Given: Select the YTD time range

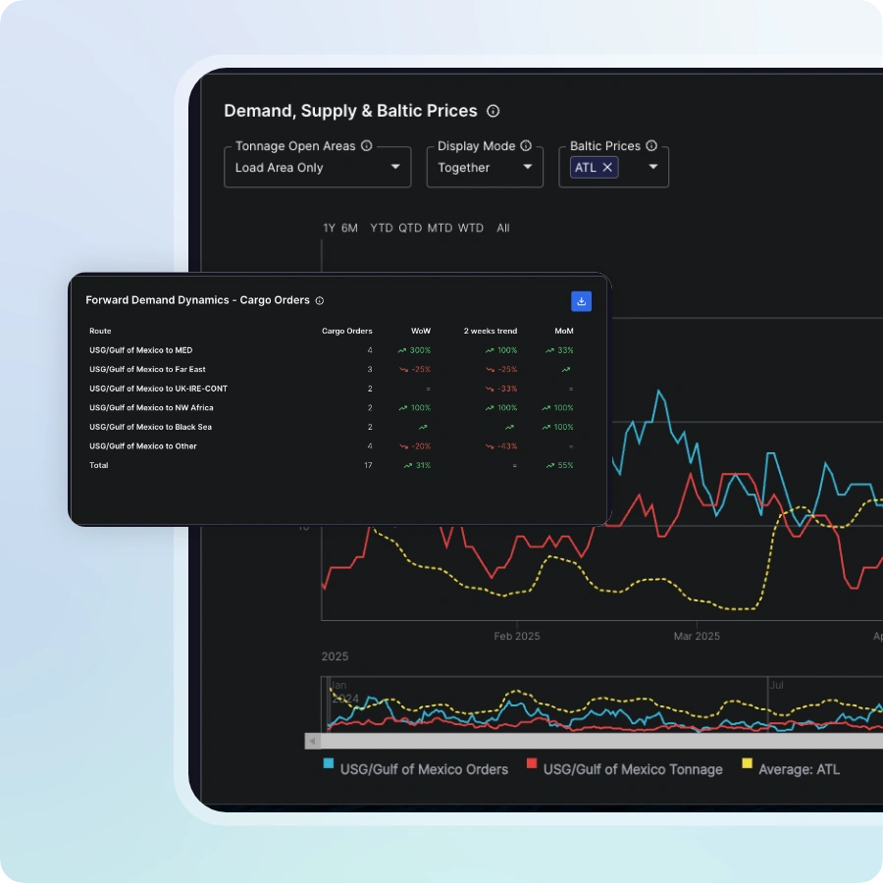Looking at the screenshot, I should point(382,228).
